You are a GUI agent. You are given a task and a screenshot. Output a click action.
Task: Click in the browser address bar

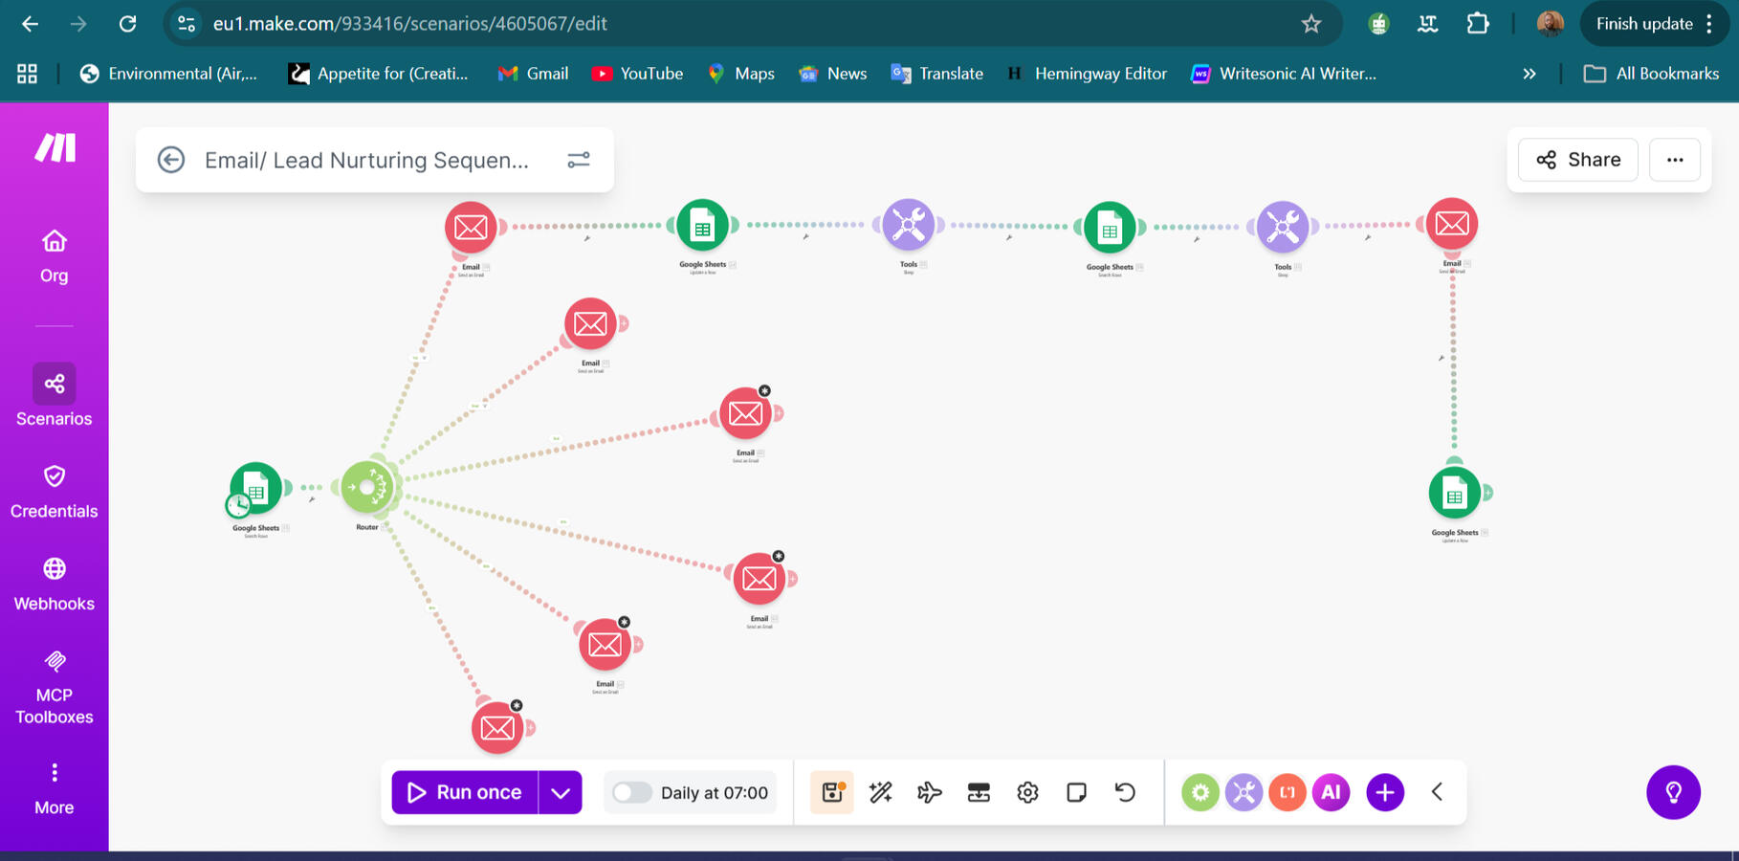pyautogui.click(x=670, y=24)
